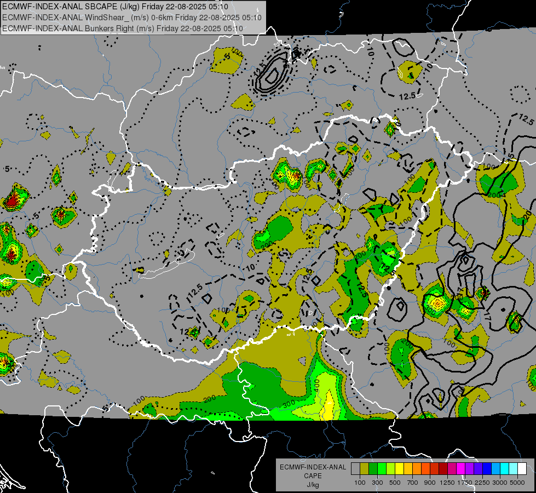This screenshot has height=493, width=536.
Task: Click the white legend swatch after 5000
Action: point(522,468)
